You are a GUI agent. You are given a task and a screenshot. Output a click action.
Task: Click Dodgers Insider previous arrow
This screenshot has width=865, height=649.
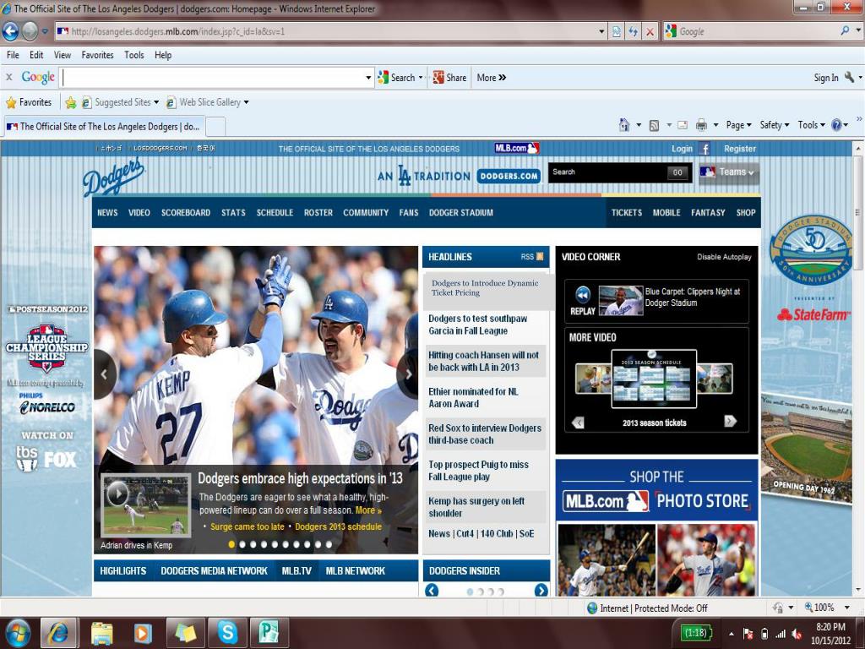pyautogui.click(x=432, y=590)
